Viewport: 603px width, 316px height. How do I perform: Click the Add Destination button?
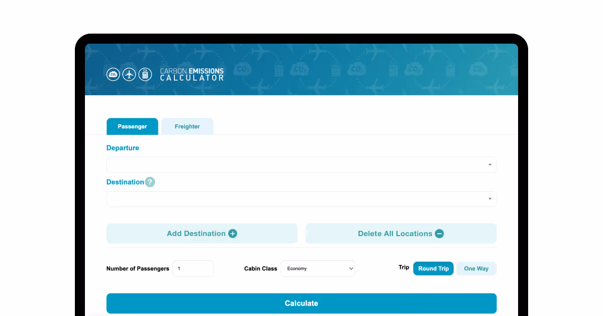coord(202,233)
